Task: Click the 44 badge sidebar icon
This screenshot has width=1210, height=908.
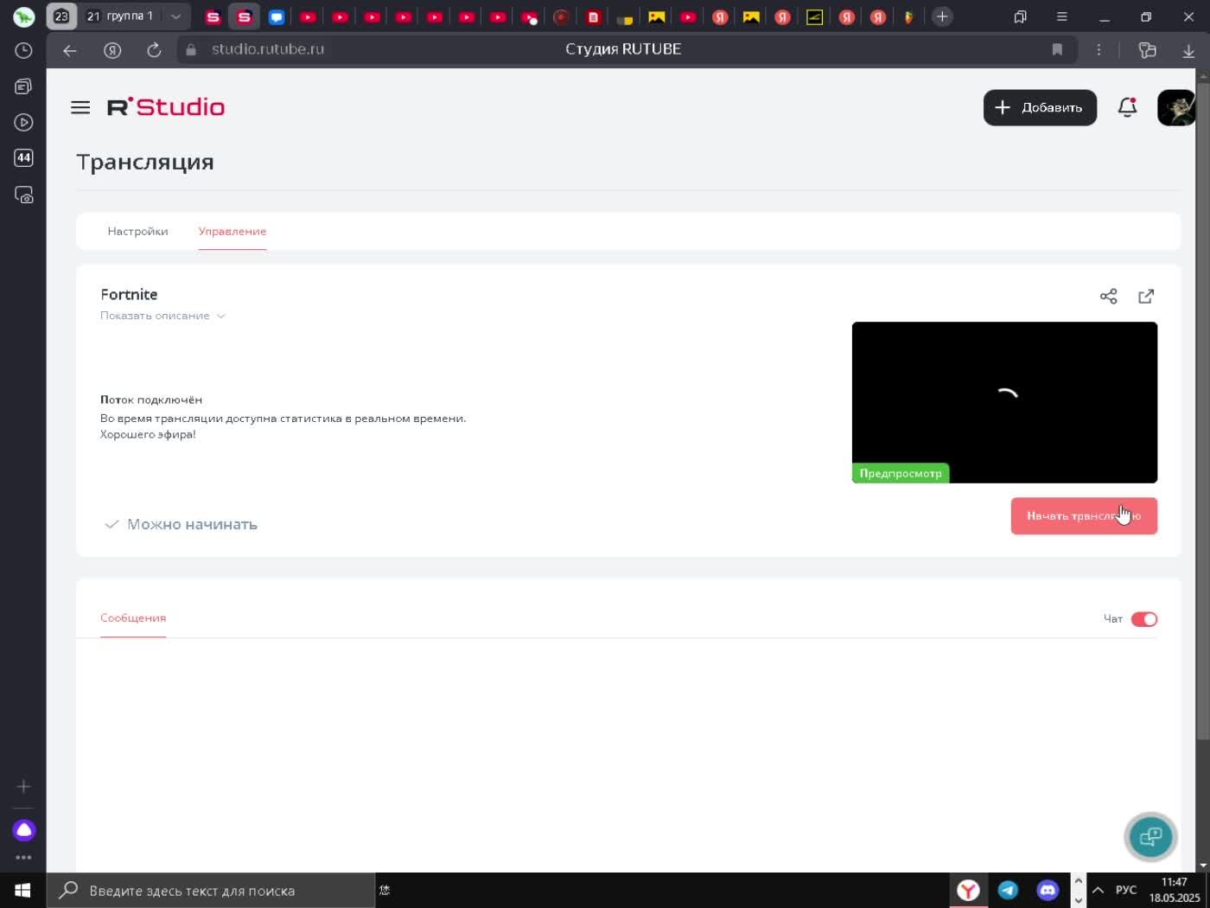Action: (x=23, y=158)
